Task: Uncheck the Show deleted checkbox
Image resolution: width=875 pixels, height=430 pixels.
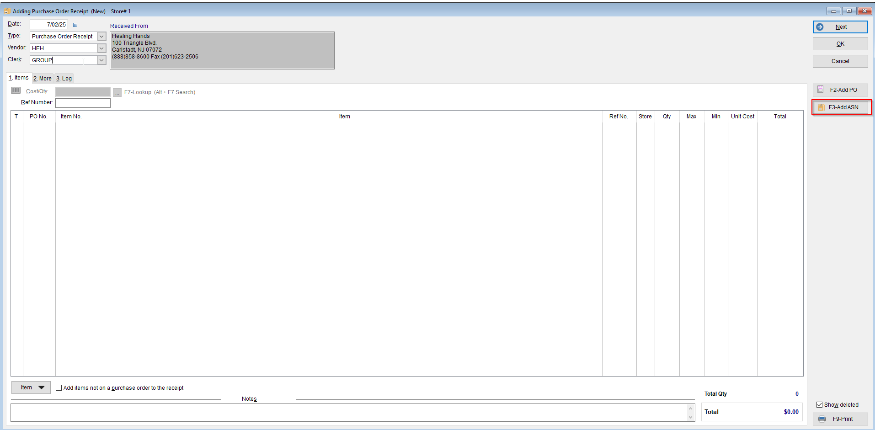Action: [x=819, y=405]
